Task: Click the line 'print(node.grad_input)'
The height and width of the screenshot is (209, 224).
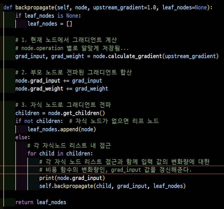Action: coord(72,178)
